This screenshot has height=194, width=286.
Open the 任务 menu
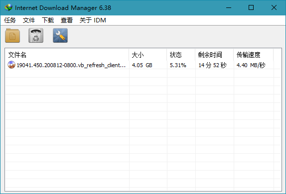click(10, 20)
